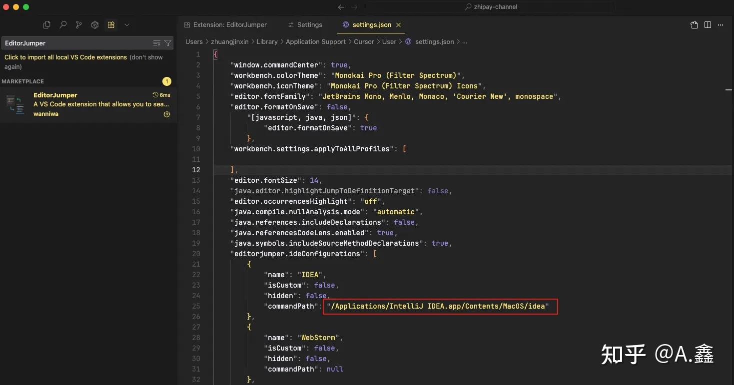Click the Users breadcrumb segment

pyautogui.click(x=194, y=42)
